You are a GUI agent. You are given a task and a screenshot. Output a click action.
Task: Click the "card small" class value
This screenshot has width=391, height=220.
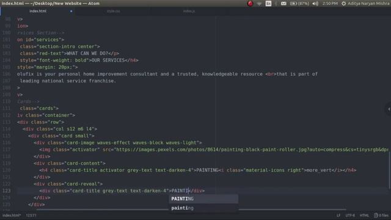point(75,136)
